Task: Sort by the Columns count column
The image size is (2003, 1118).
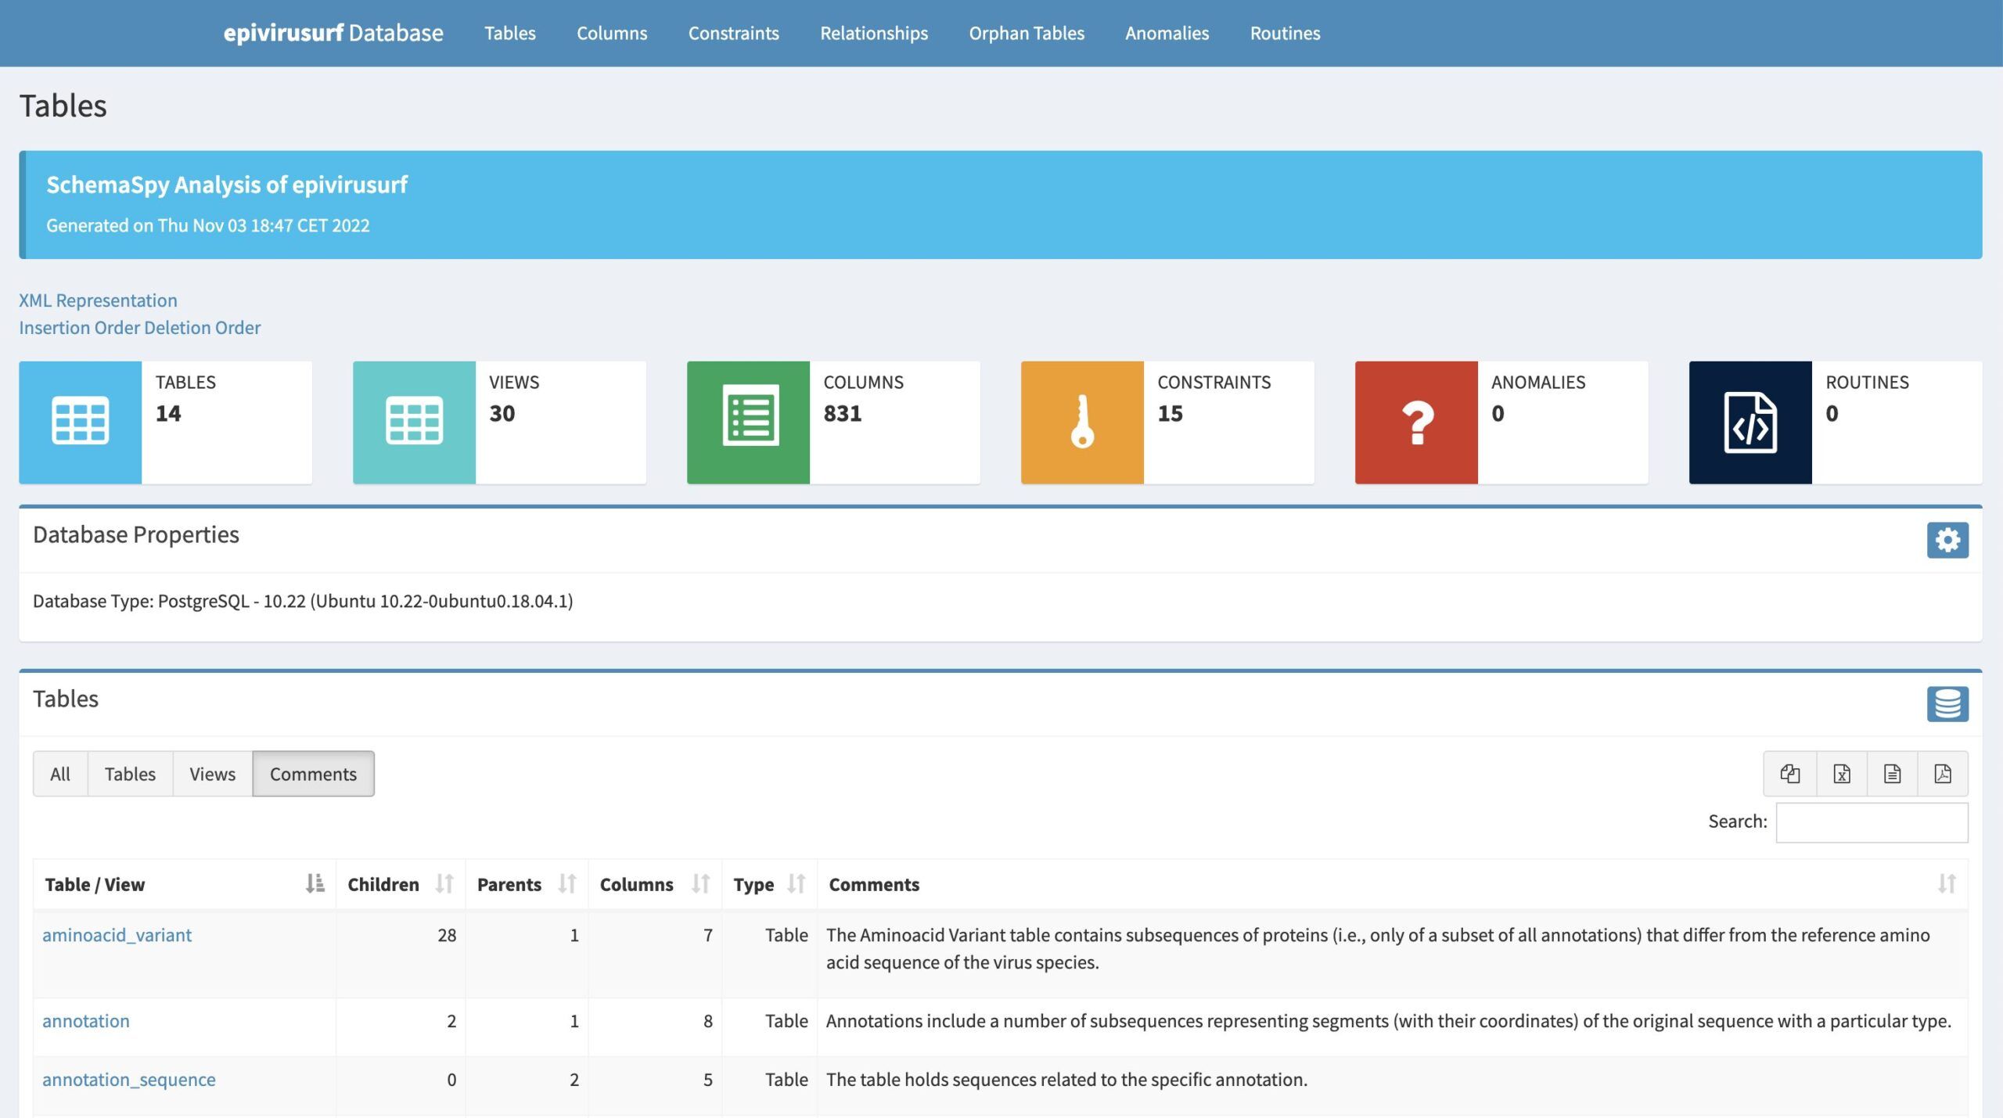Action: [655, 884]
